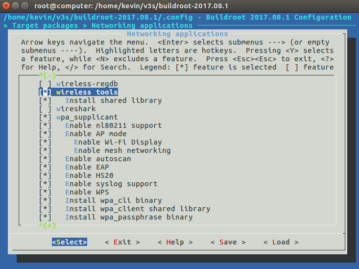Click the Enable nl80211 support text
The height and width of the screenshot is (269, 359).
point(114,125)
